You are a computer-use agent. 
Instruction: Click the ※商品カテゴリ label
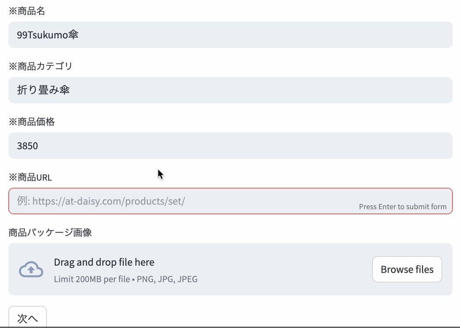[x=40, y=67]
